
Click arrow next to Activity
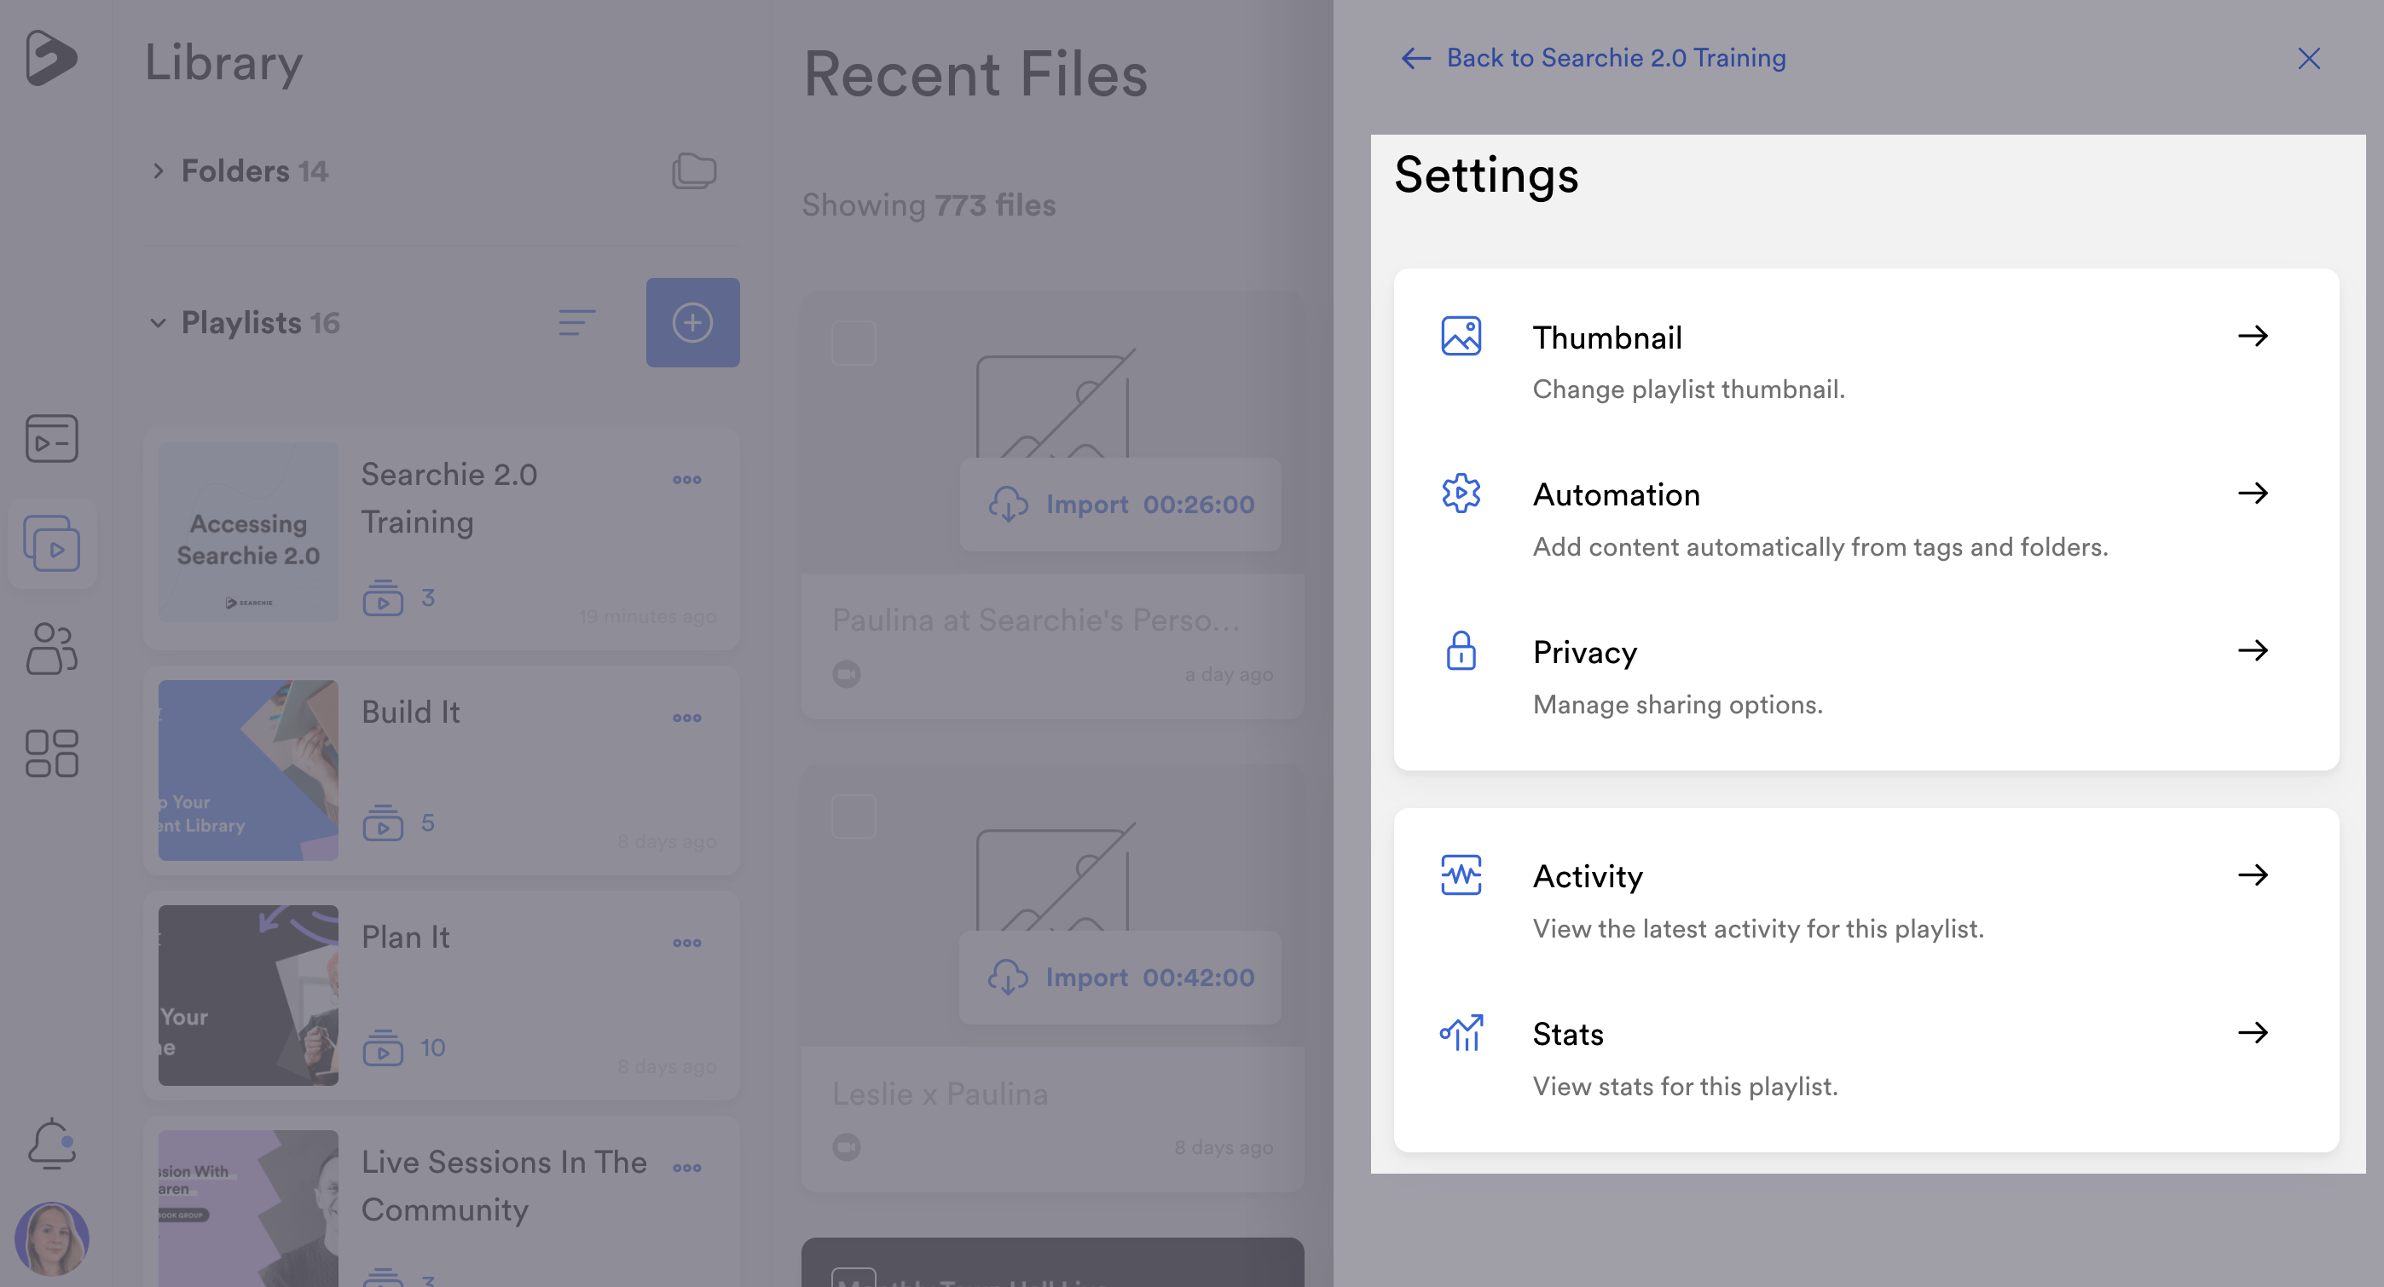pyautogui.click(x=2253, y=875)
